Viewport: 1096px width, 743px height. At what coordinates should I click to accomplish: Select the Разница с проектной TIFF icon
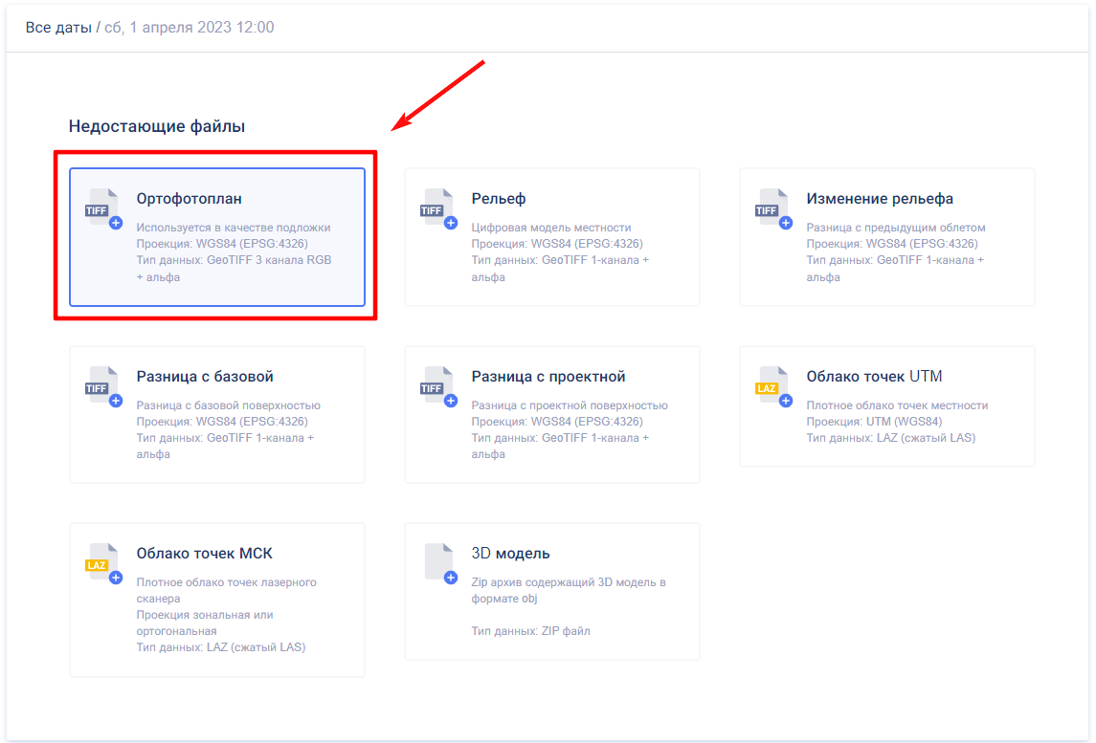click(438, 386)
